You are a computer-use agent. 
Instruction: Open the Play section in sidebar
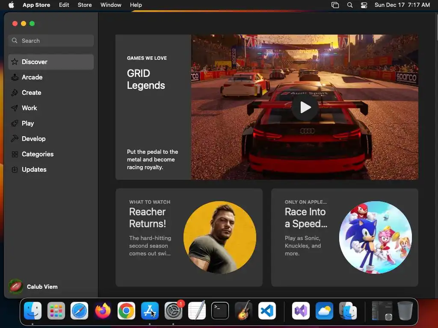click(51, 123)
